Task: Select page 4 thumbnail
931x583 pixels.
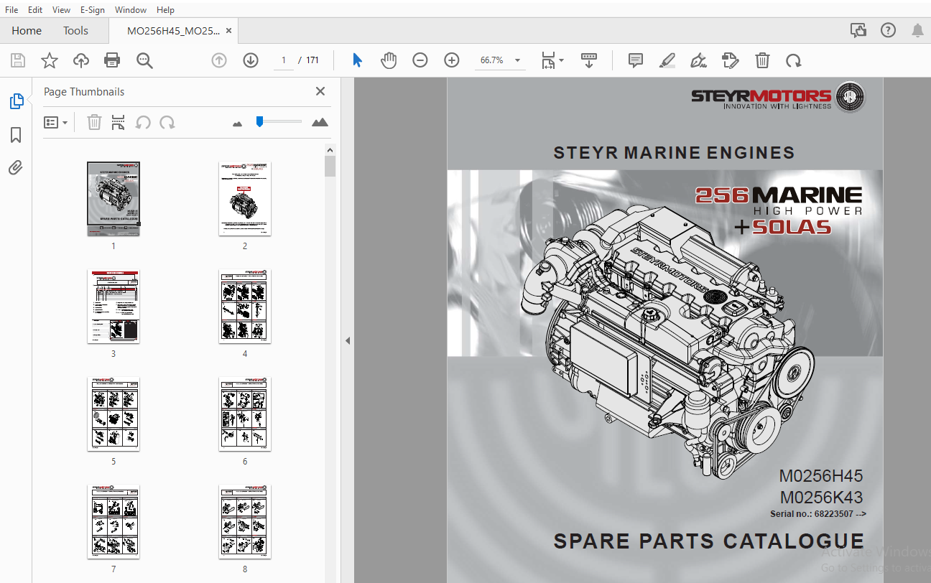Action: point(245,307)
